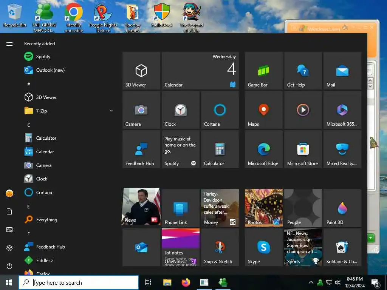Open Spotify from Recently added
This screenshot has height=290, width=387.
pyautogui.click(x=69, y=57)
